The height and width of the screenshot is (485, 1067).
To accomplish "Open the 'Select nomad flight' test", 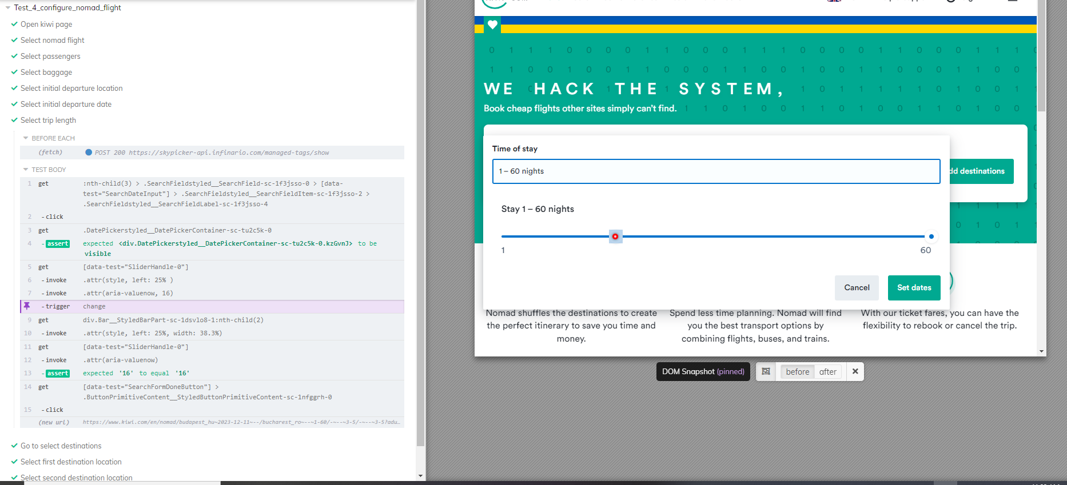I will (x=52, y=40).
